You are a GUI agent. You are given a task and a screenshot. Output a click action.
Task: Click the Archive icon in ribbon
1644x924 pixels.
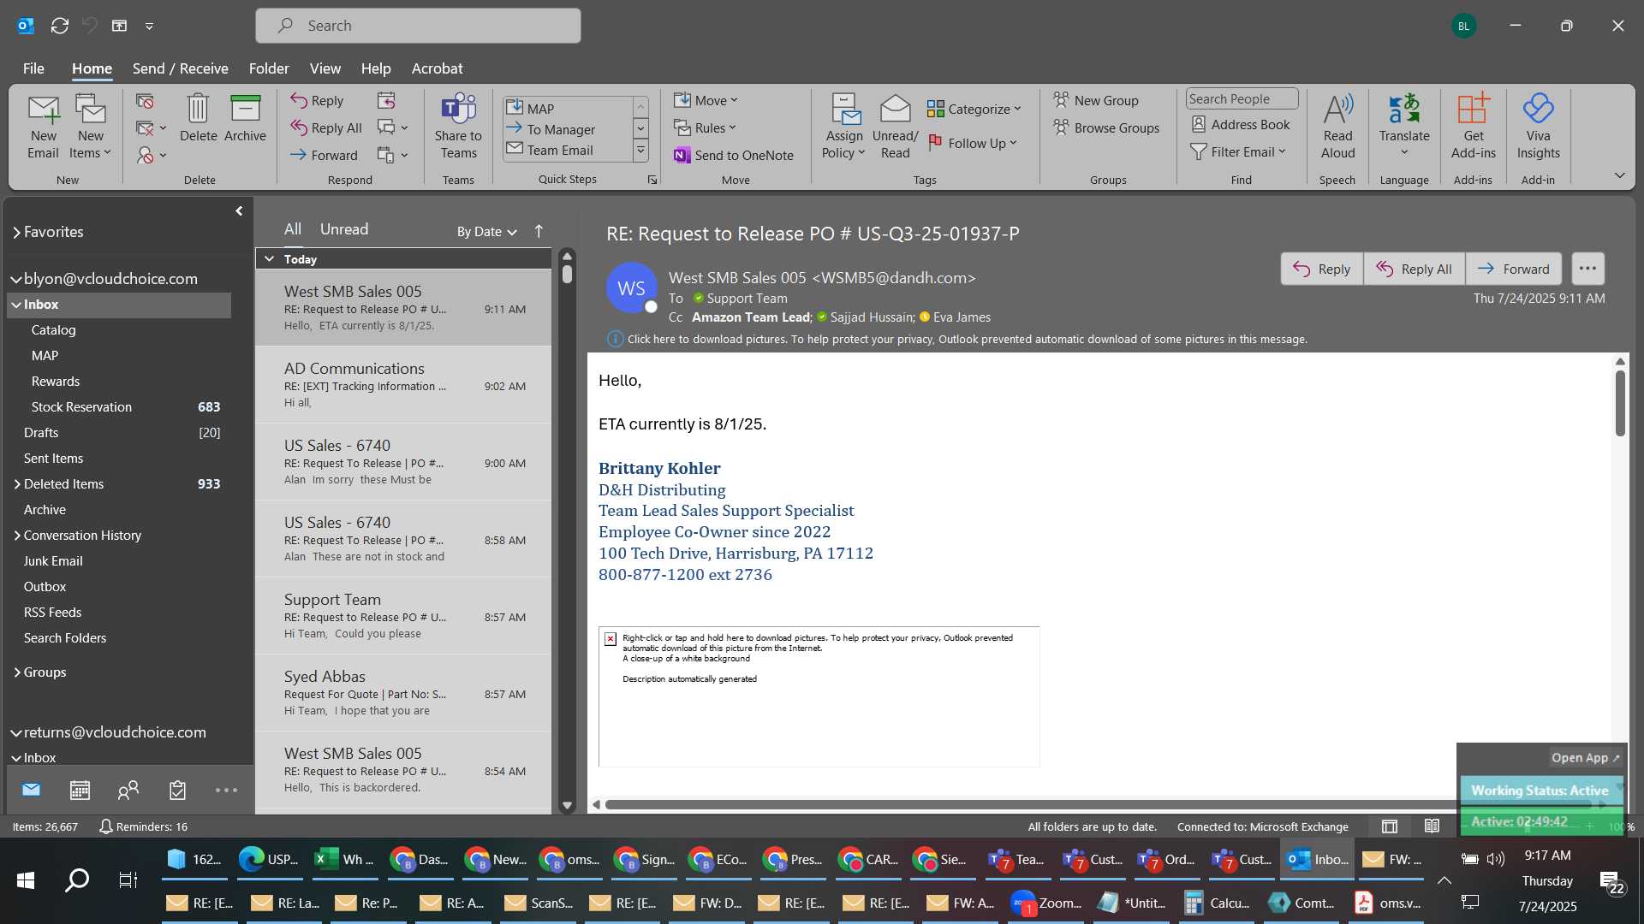[245, 118]
